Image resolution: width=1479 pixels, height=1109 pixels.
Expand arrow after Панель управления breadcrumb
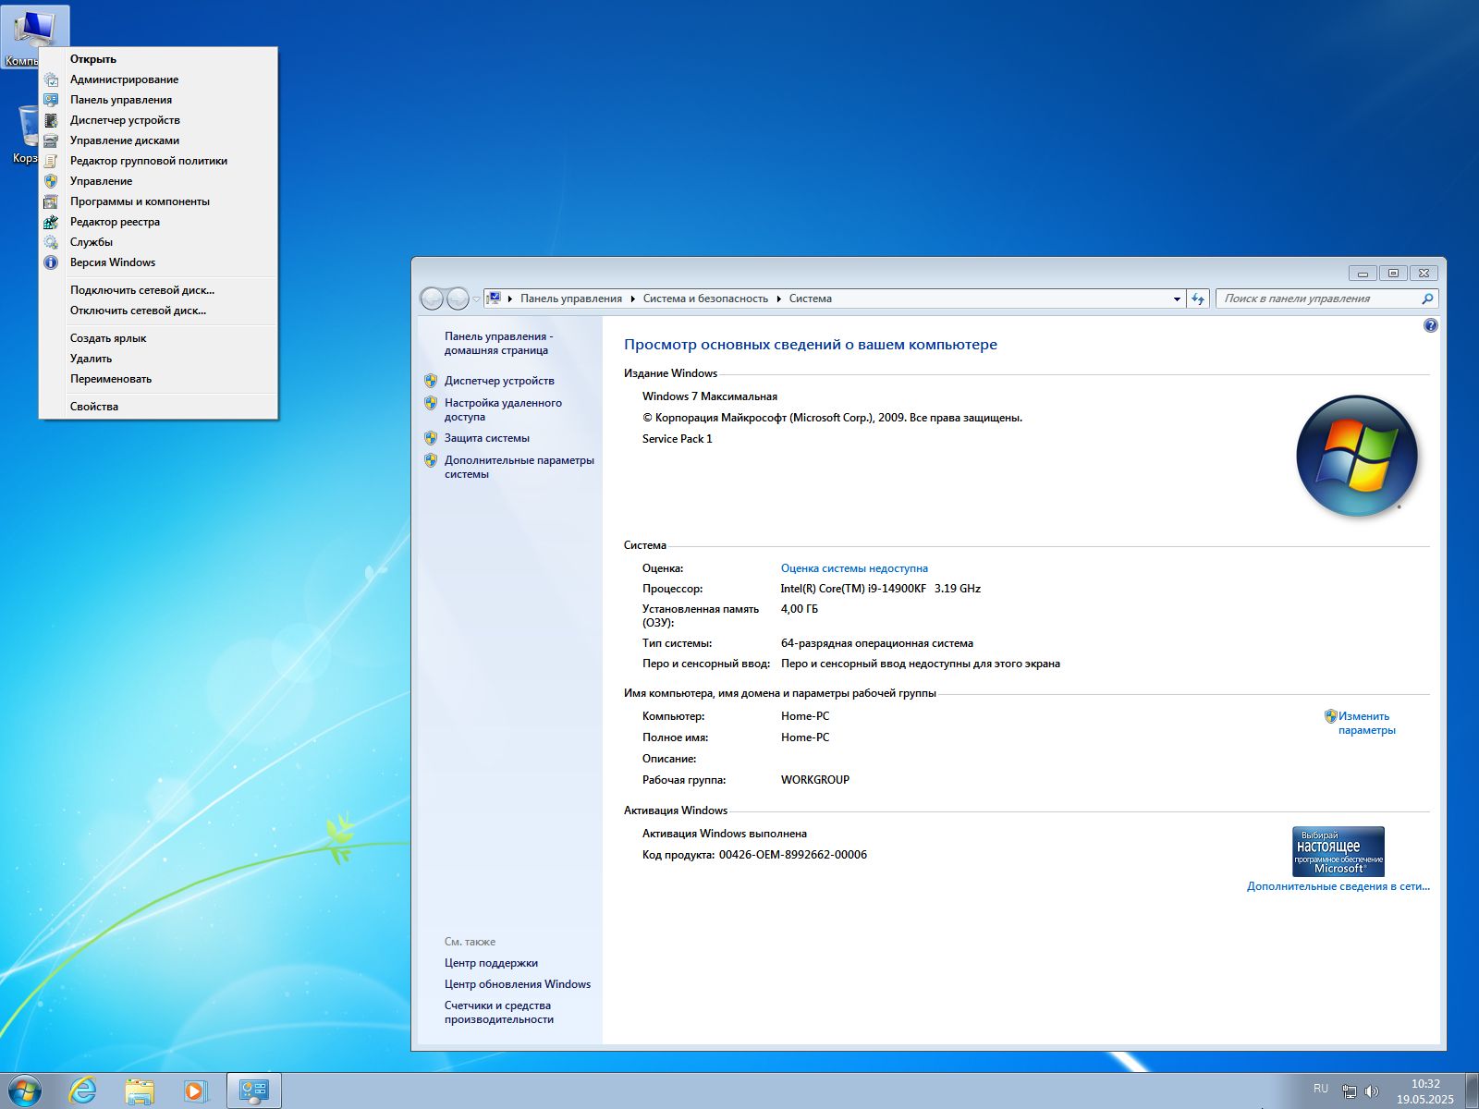(633, 299)
